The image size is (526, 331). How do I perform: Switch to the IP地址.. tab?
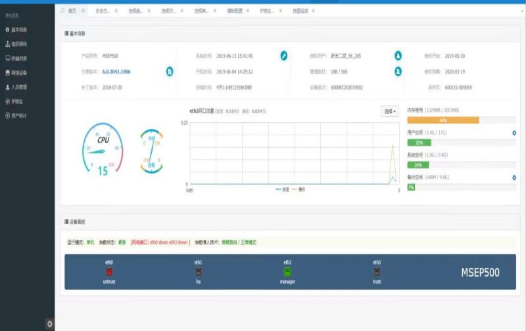coord(267,11)
